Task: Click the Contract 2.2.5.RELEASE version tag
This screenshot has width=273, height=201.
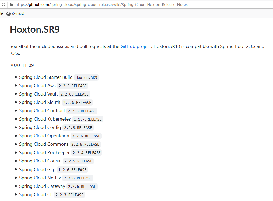Action: (x=82, y=111)
